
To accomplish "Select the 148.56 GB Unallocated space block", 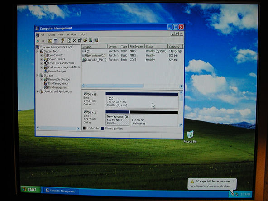I will (x=154, y=120).
